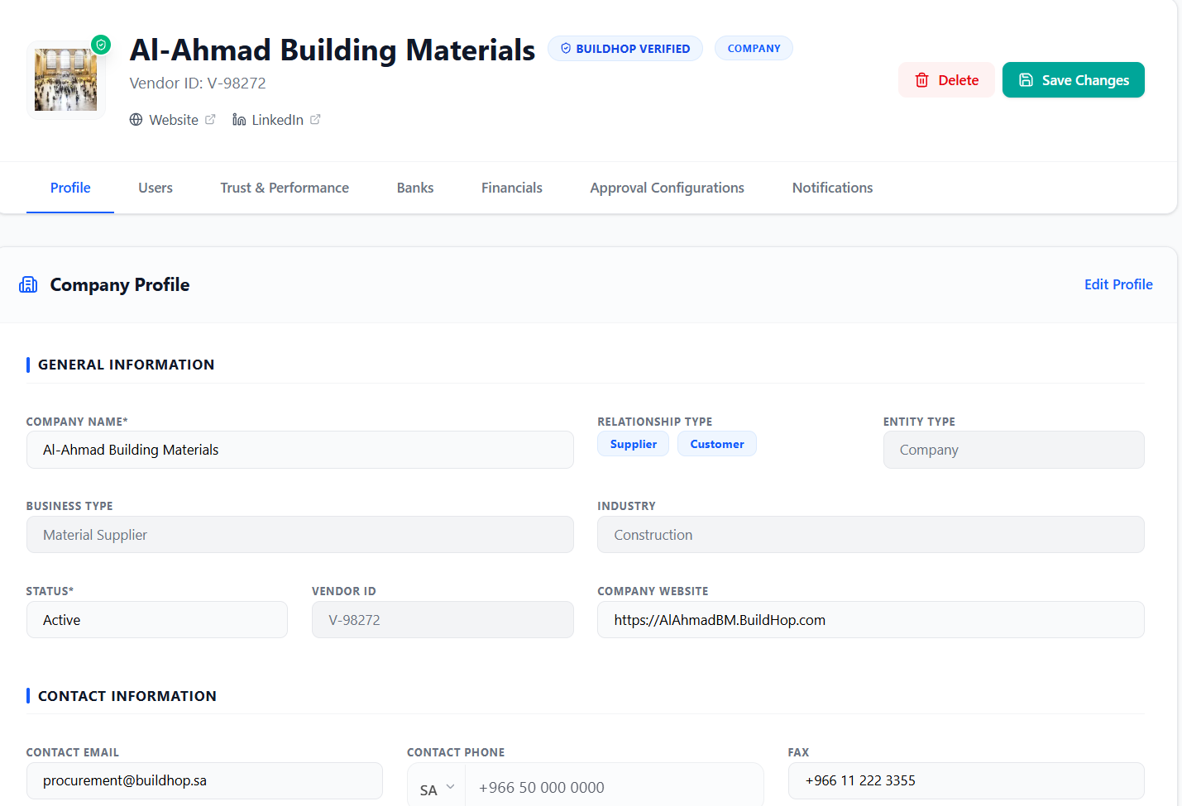Screen dimensions: 1182x806
Task: Open the company logo thumbnail
Action: coord(65,80)
